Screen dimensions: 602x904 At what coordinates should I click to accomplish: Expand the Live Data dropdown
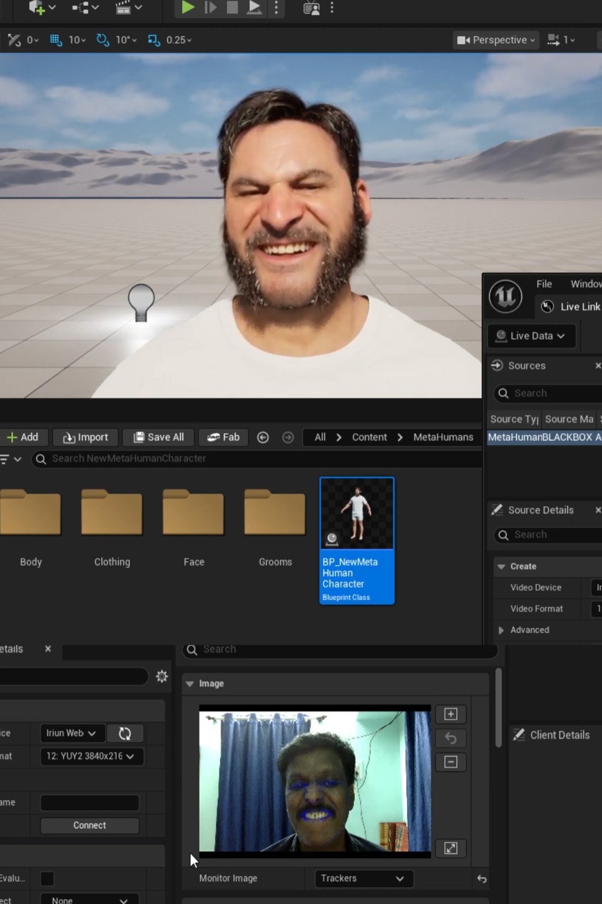click(531, 335)
